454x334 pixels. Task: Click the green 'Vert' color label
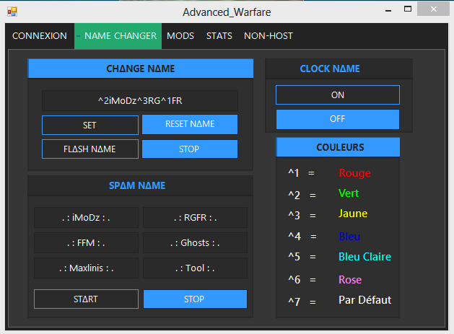click(x=349, y=193)
